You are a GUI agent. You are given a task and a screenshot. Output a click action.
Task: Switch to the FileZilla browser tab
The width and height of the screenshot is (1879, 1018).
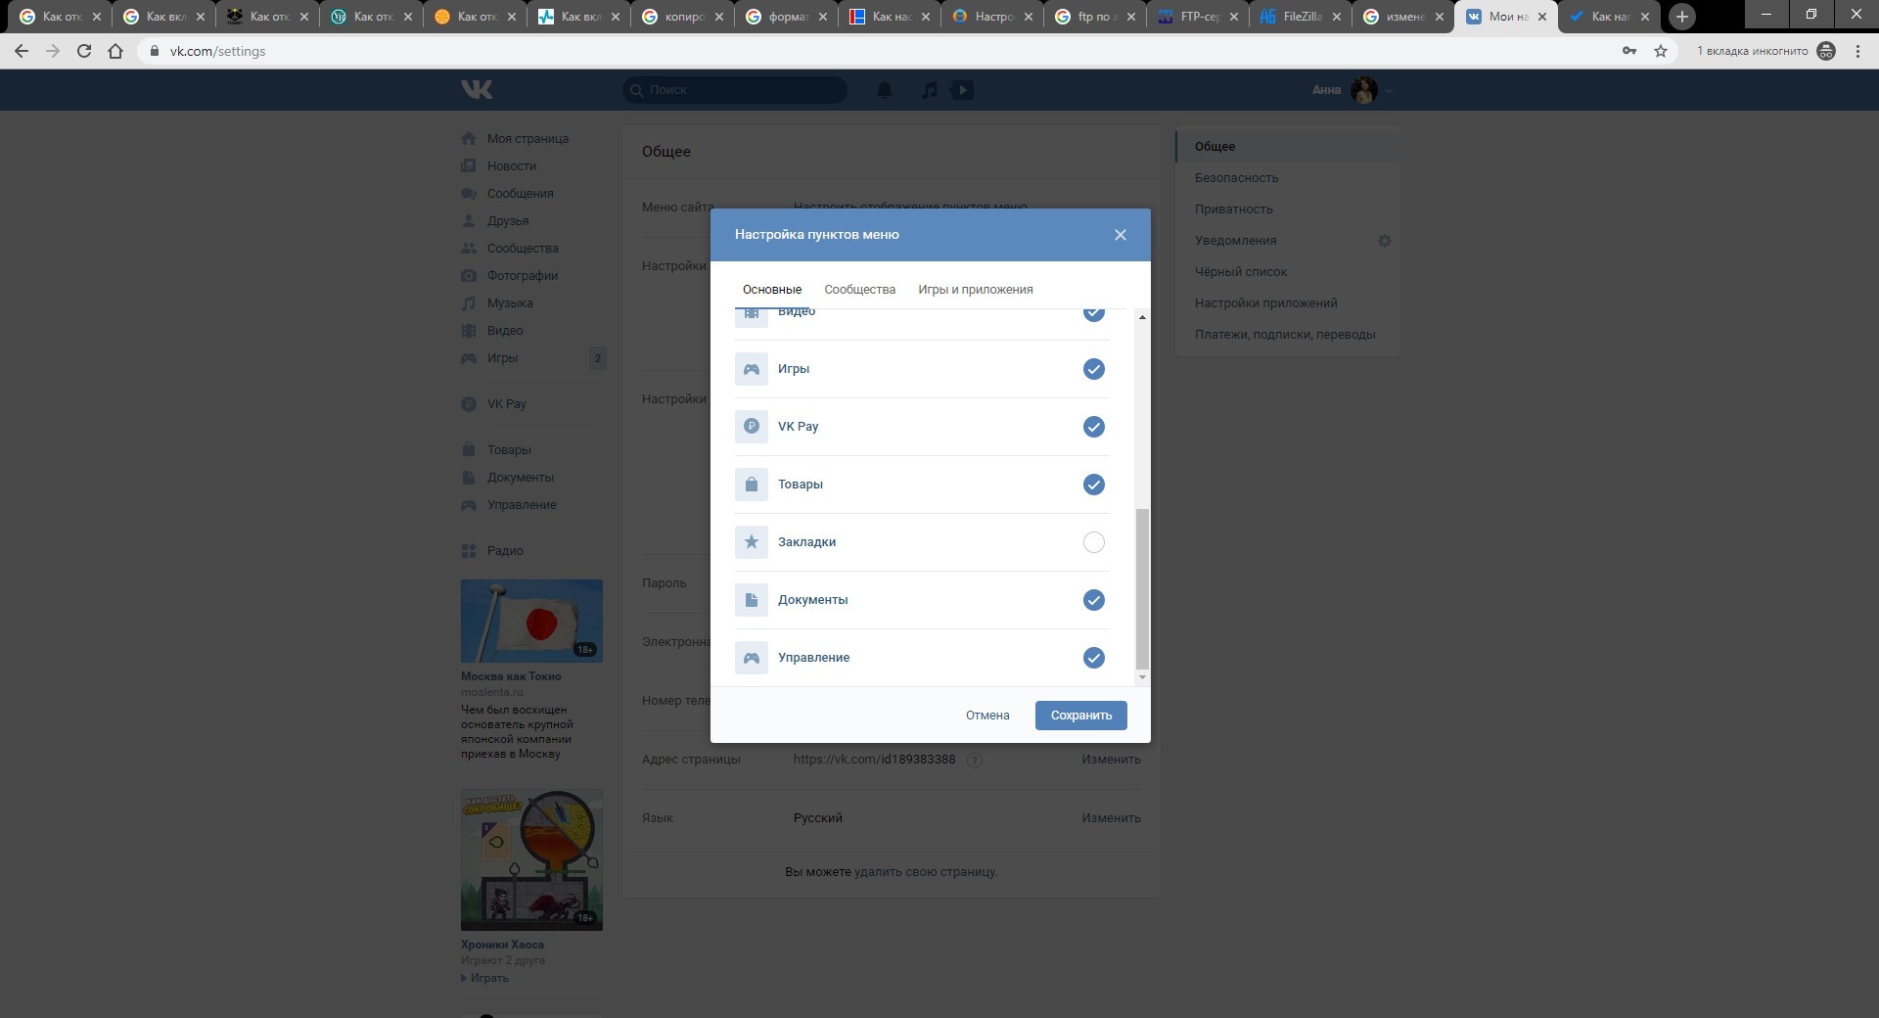pos(1301,17)
